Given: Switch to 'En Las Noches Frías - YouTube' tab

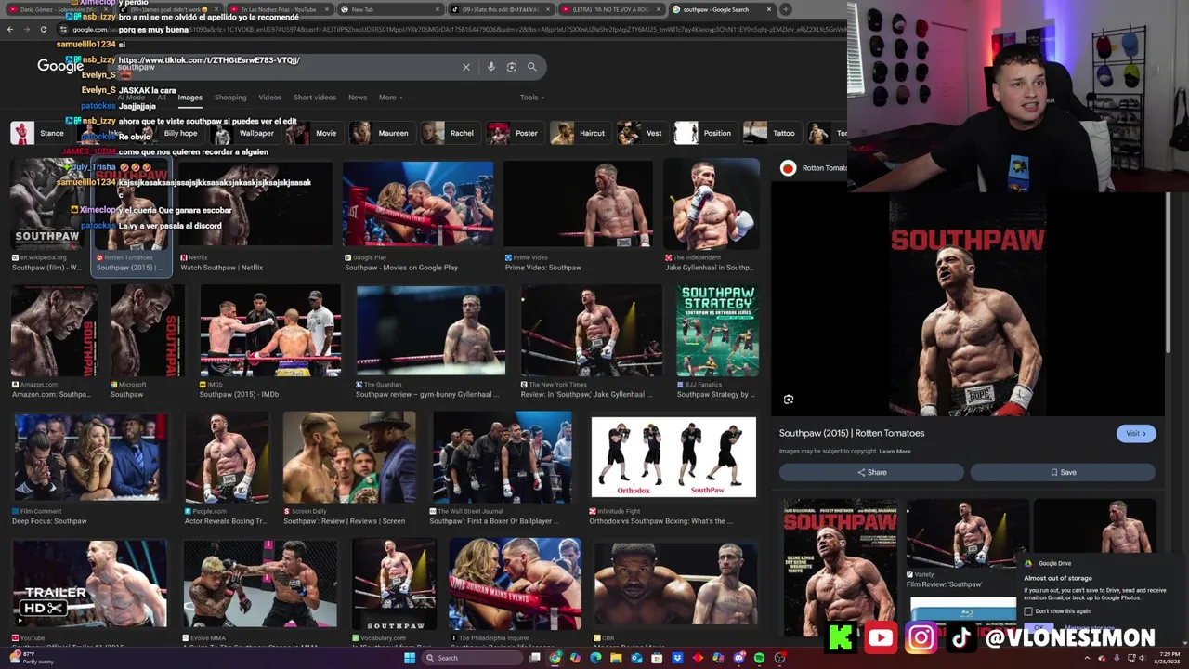Looking at the screenshot, I should pos(278,9).
